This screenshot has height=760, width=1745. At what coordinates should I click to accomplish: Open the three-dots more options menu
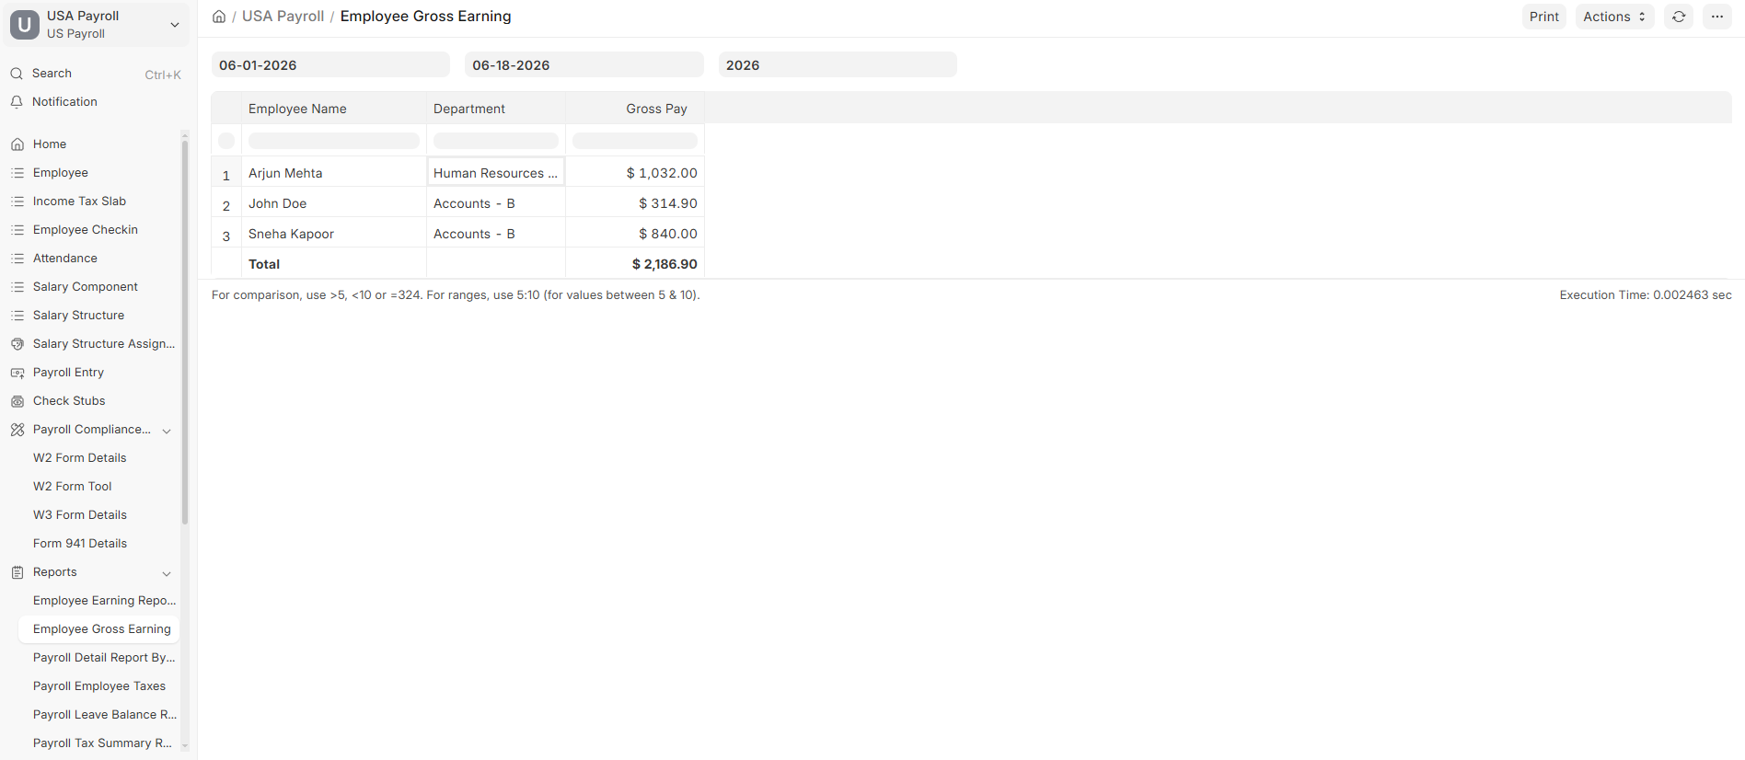[1717, 17]
